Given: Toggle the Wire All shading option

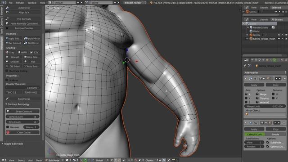Looking at the screenshot, I should click(x=14, y=57).
